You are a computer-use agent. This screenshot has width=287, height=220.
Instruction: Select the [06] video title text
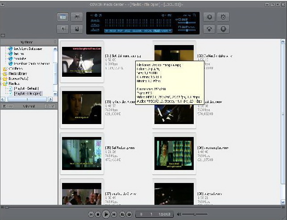pos(213,148)
